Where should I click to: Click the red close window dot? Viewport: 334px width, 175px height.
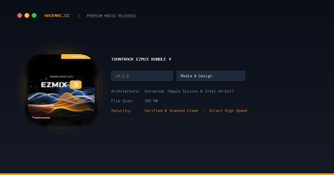19,16
